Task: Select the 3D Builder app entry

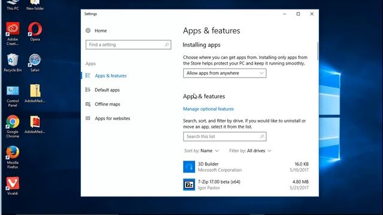Action: [x=246, y=167]
